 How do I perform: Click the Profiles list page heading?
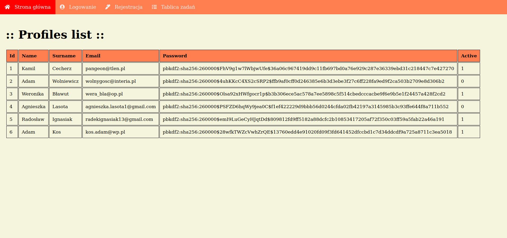tap(55, 35)
